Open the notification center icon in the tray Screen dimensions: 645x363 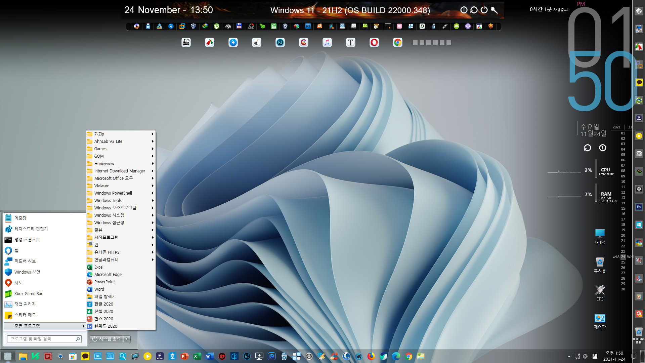pos(634,356)
